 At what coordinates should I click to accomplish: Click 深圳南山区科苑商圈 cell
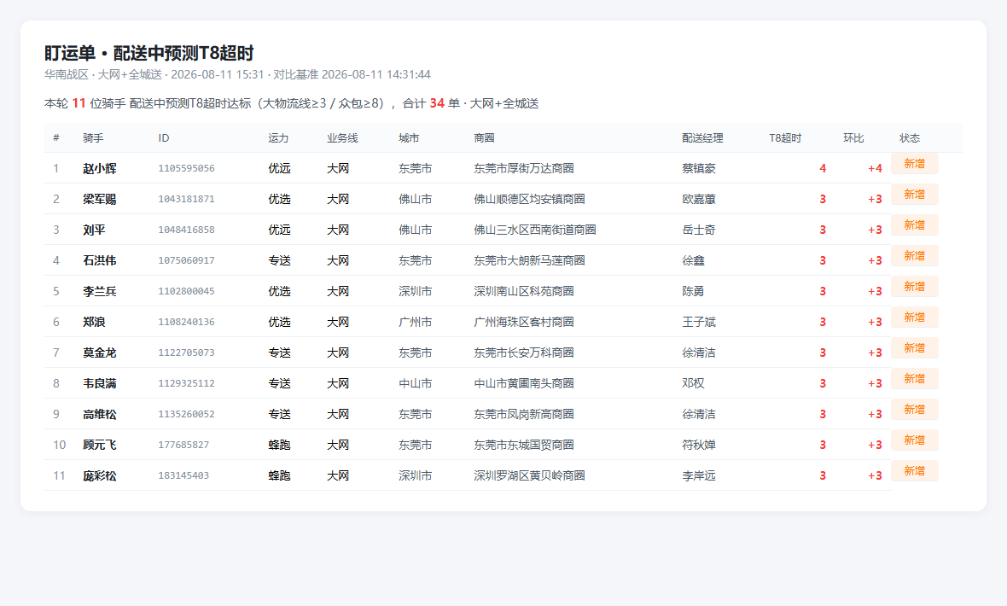[524, 292]
